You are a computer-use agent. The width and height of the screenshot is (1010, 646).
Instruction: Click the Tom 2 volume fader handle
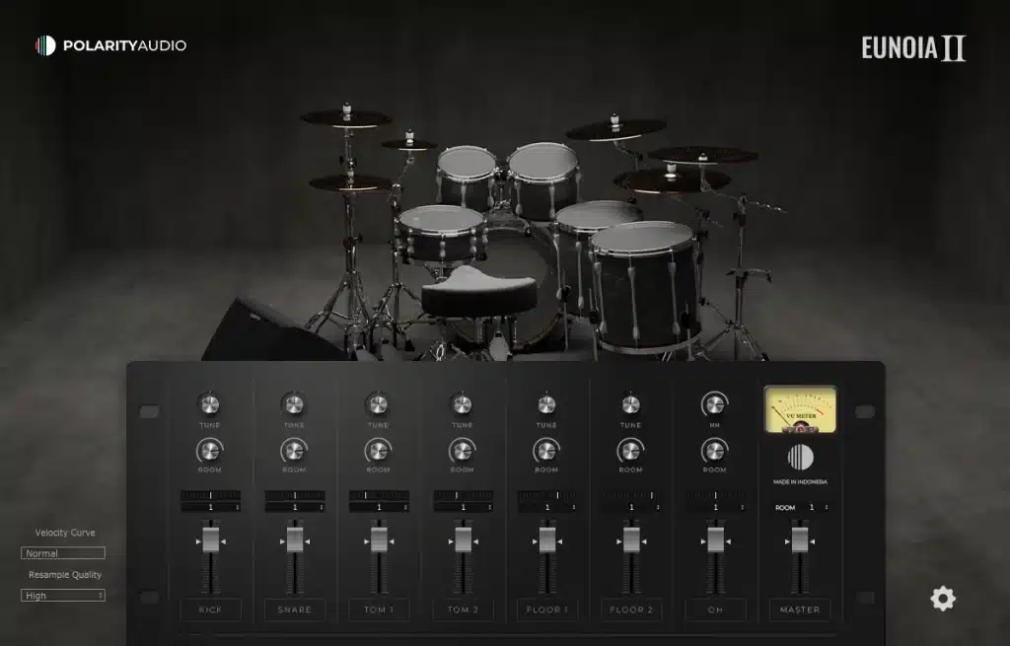coord(462,541)
